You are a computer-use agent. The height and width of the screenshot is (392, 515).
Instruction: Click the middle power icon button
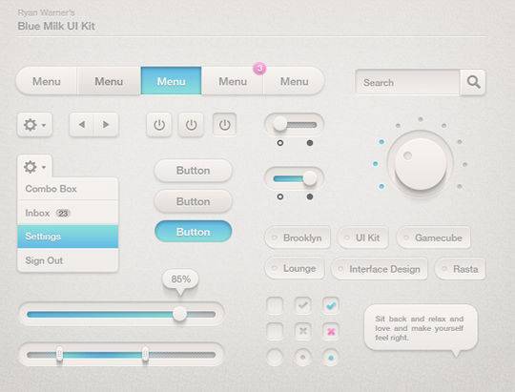(191, 125)
